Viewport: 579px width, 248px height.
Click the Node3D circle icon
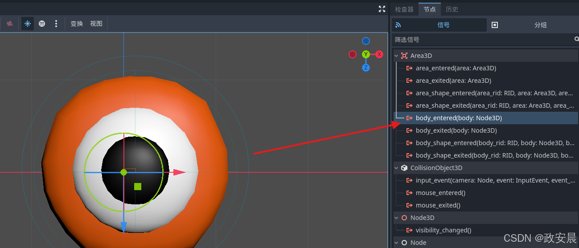pyautogui.click(x=404, y=218)
